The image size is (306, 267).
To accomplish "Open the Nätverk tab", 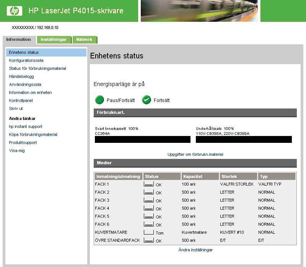I will [x=84, y=40].
